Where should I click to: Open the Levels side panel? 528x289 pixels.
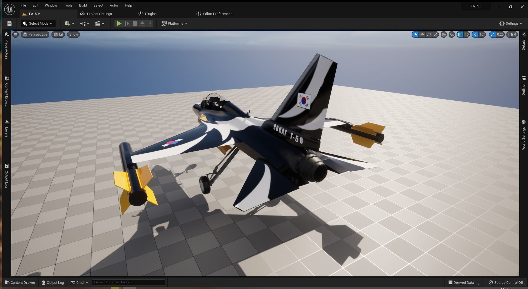click(x=7, y=128)
